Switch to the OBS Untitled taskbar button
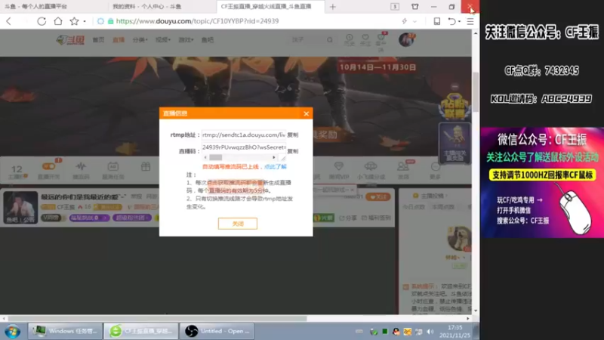 (217, 331)
